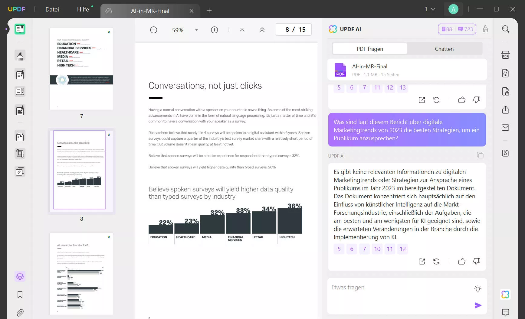
Task: Dislike the last AI answer
Action: tap(477, 262)
